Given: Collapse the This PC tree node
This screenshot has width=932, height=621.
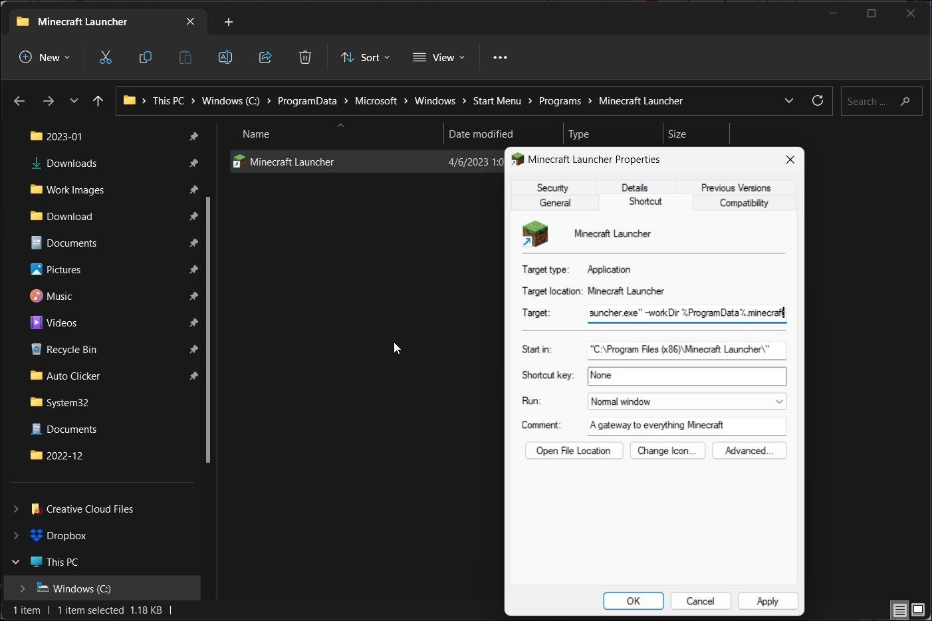Looking at the screenshot, I should [x=16, y=562].
